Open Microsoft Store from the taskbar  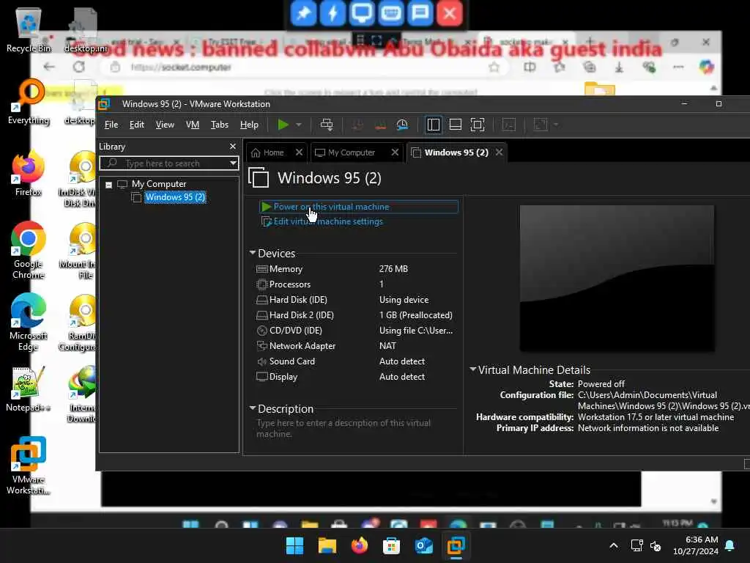[391, 545]
